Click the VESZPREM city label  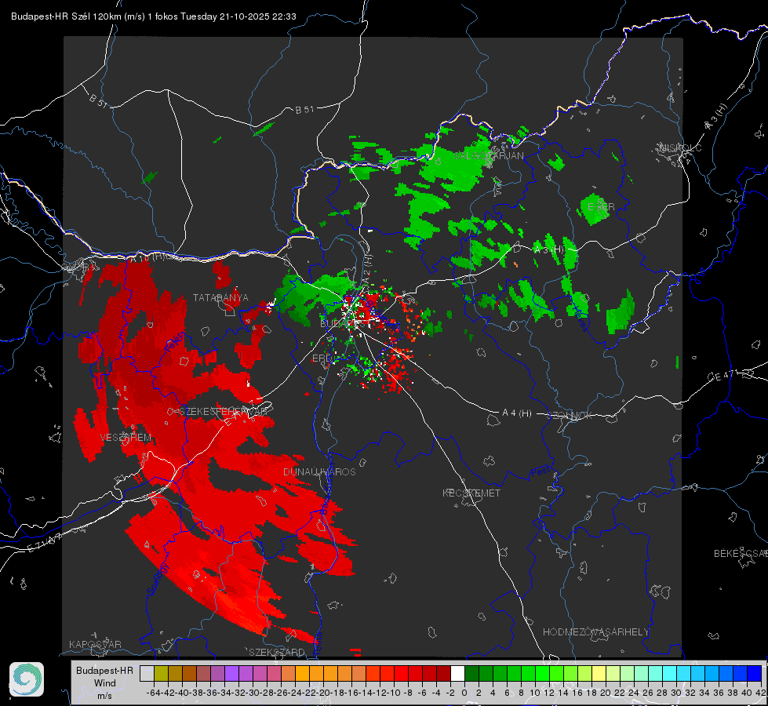pyautogui.click(x=126, y=438)
